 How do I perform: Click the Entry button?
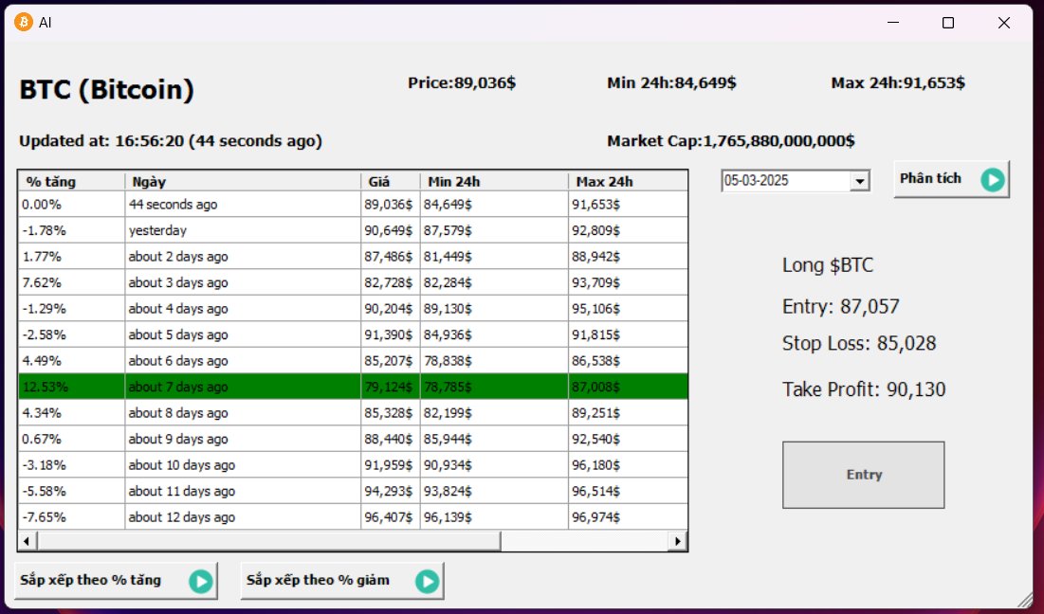[863, 475]
